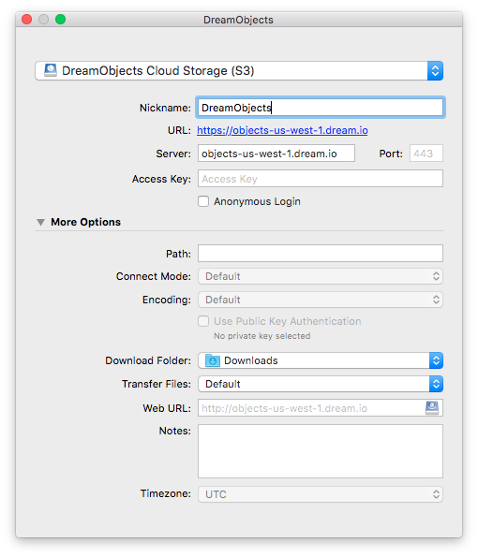Open the Connect Mode dropdown
Image resolution: width=478 pixels, height=557 pixels.
click(x=321, y=276)
